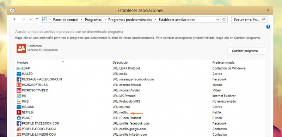This screenshot has width=282, height=137.
Task: Select the MMS row name
Action: point(25,101)
